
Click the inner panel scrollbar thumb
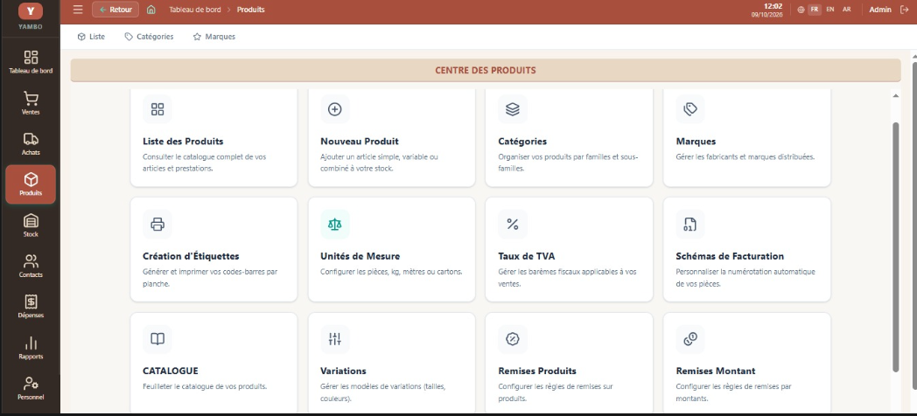896,246
